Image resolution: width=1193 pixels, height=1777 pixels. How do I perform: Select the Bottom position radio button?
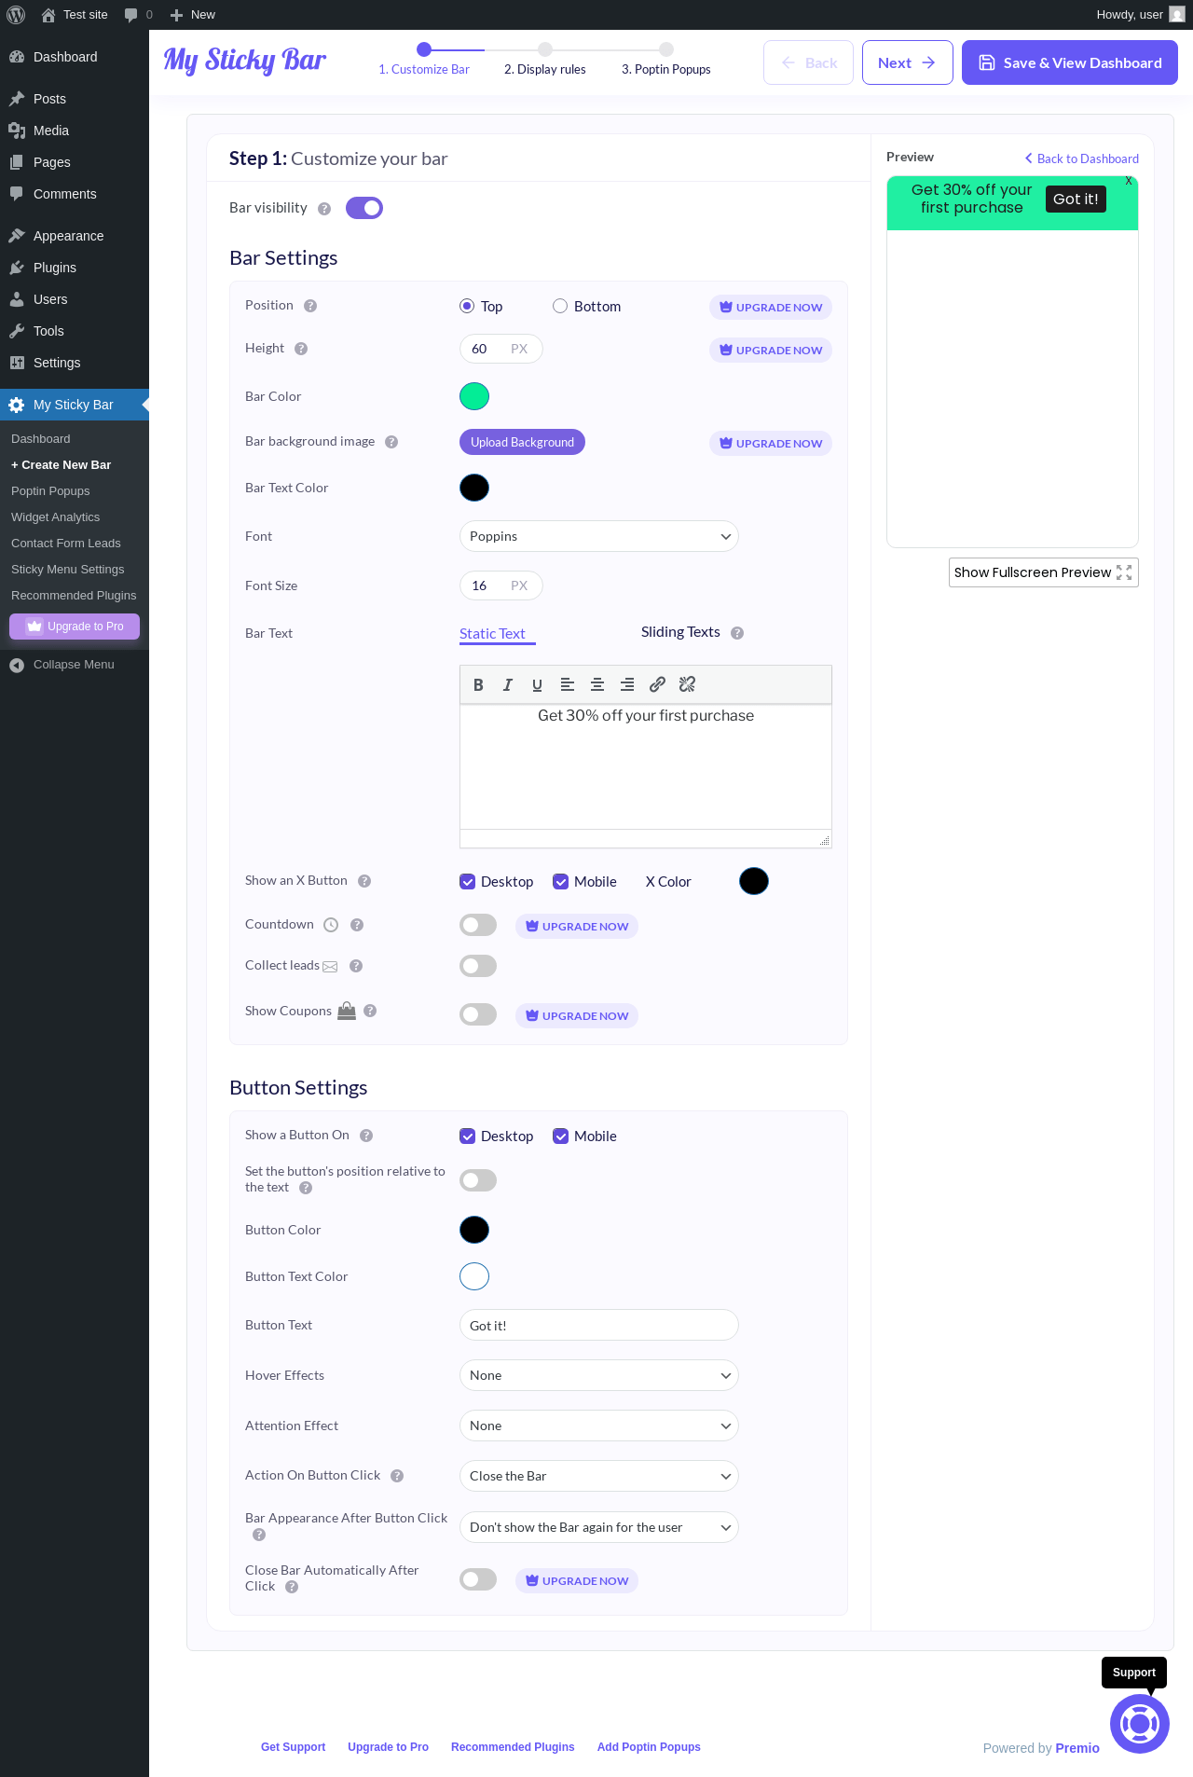click(560, 306)
